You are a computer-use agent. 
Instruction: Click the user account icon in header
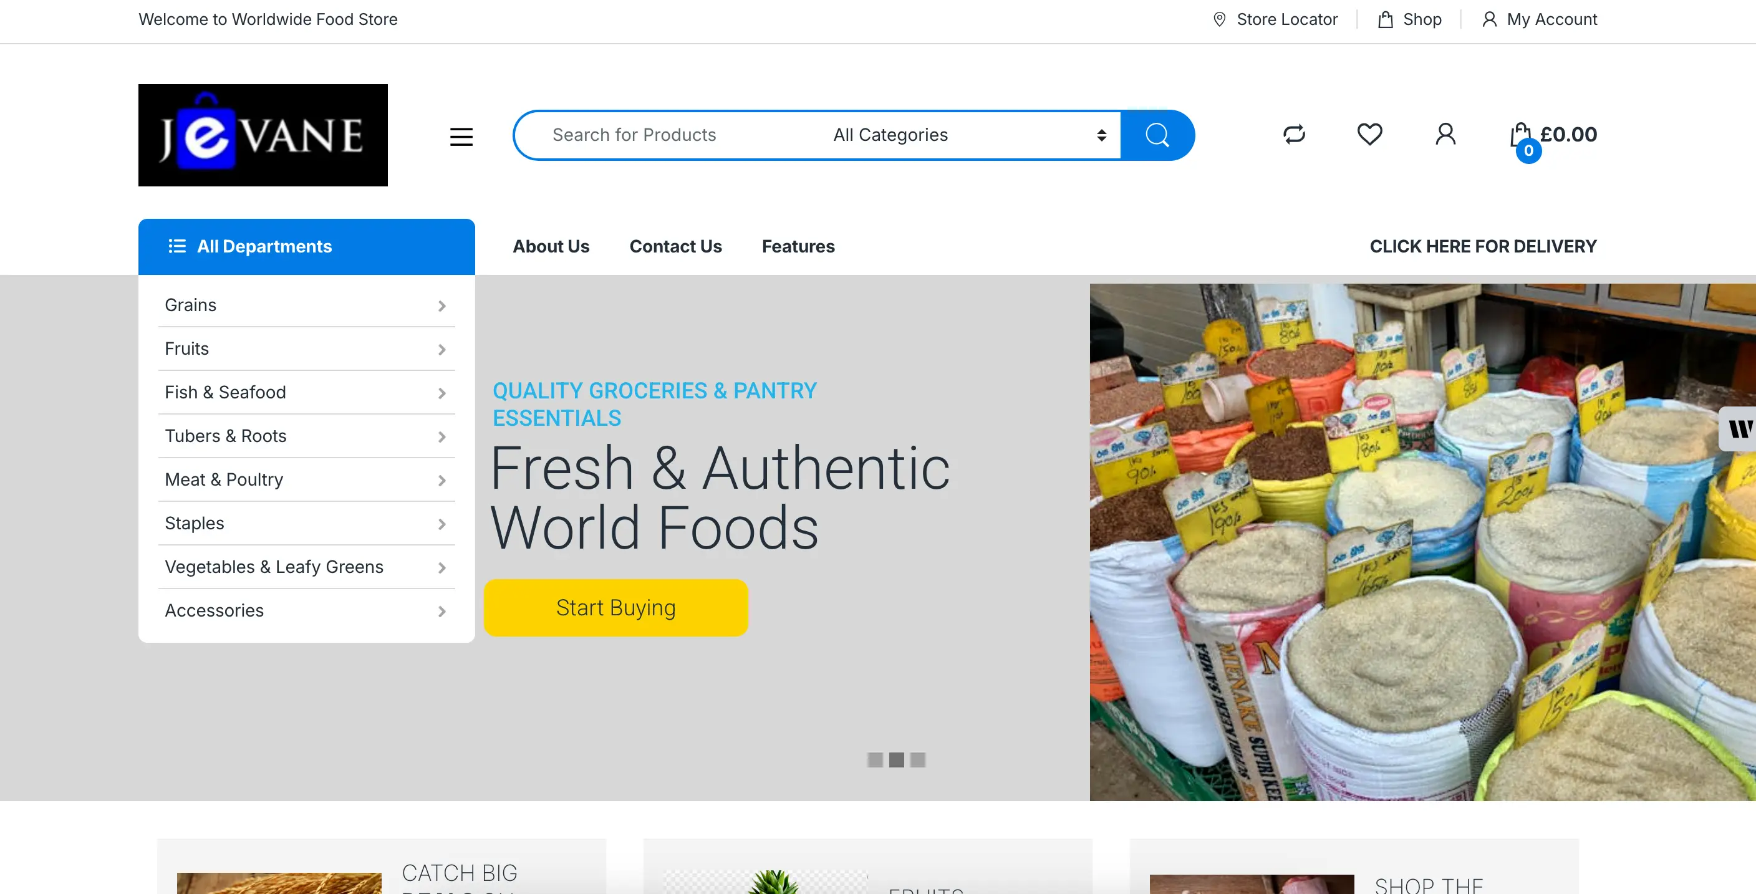1445,134
